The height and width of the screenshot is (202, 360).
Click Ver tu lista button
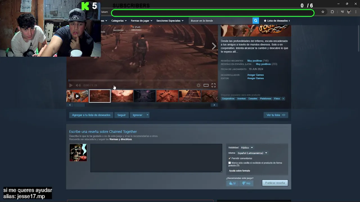(x=276, y=115)
